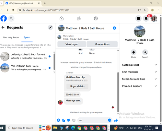The width and height of the screenshot is (162, 131).
Task: Switch to the You may know tab
Action: click(11, 37)
